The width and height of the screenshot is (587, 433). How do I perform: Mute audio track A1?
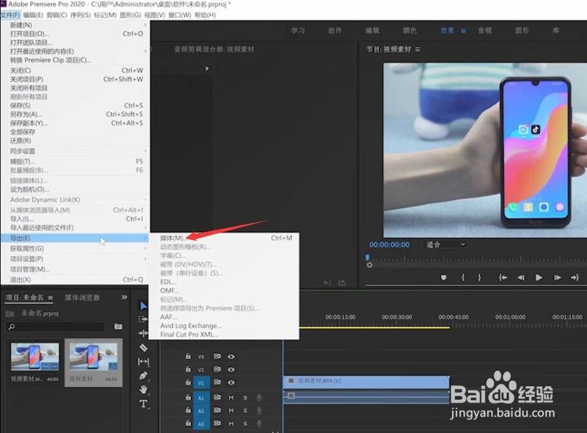point(231,397)
